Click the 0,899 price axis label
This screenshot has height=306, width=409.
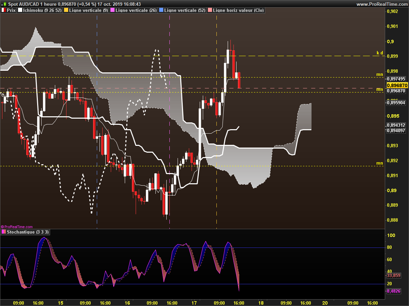(393, 56)
